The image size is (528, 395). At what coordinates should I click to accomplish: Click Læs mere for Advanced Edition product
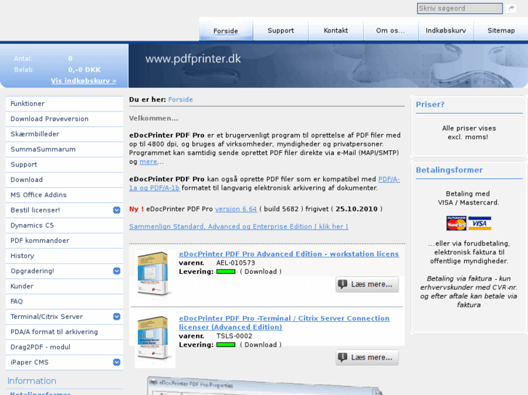tap(367, 284)
